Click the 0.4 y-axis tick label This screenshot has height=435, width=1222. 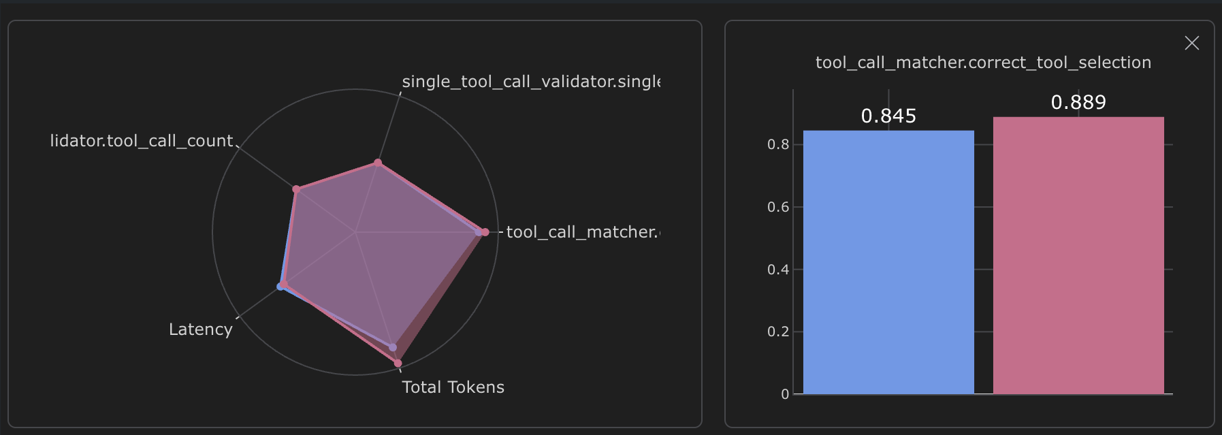click(x=778, y=270)
